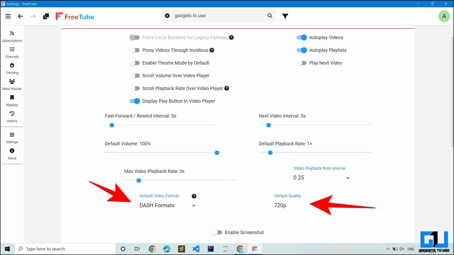
Task: Click the profile avatar in top right
Action: [x=444, y=16]
